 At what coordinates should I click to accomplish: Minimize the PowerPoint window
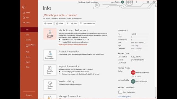[142, 2]
